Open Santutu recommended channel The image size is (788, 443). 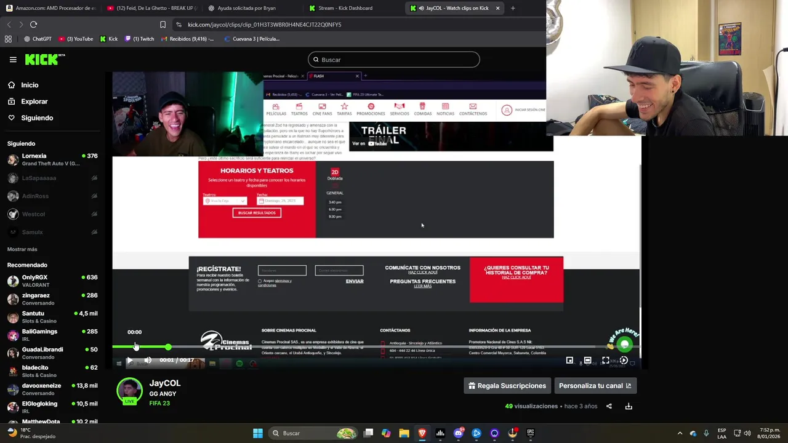(x=52, y=317)
